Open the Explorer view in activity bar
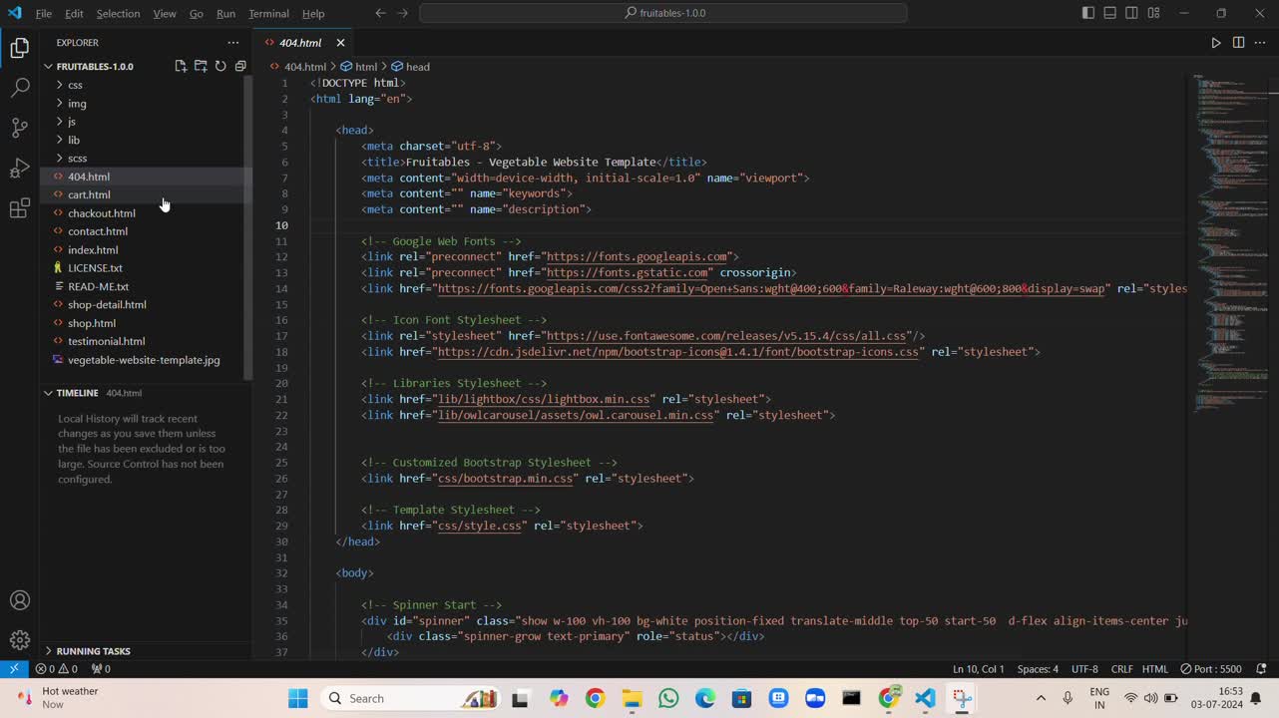The height and width of the screenshot is (718, 1279). [x=20, y=48]
